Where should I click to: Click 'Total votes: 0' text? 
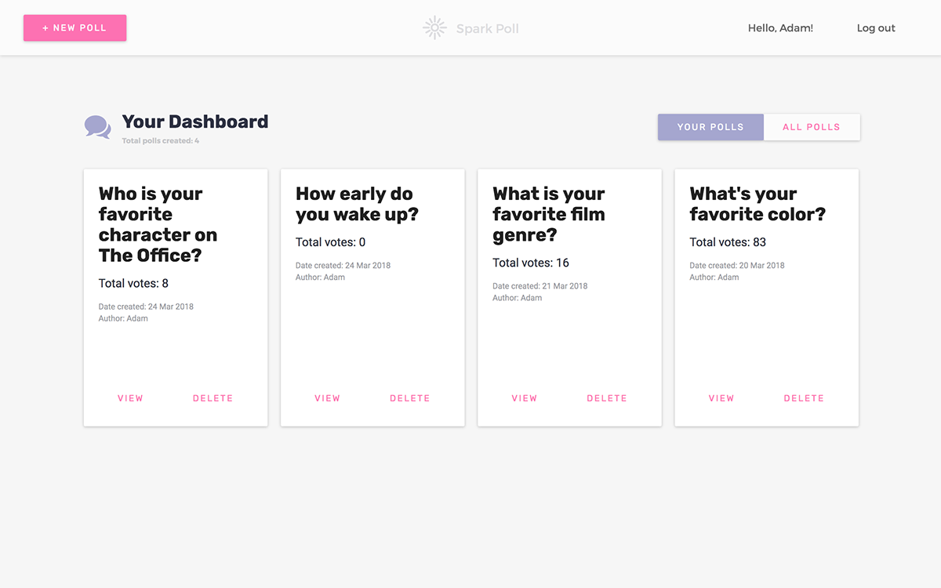(331, 242)
